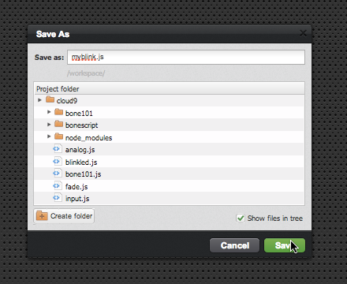The image size is (347, 284).
Task: Expand the bone101 folder arrow
Action: pos(49,112)
